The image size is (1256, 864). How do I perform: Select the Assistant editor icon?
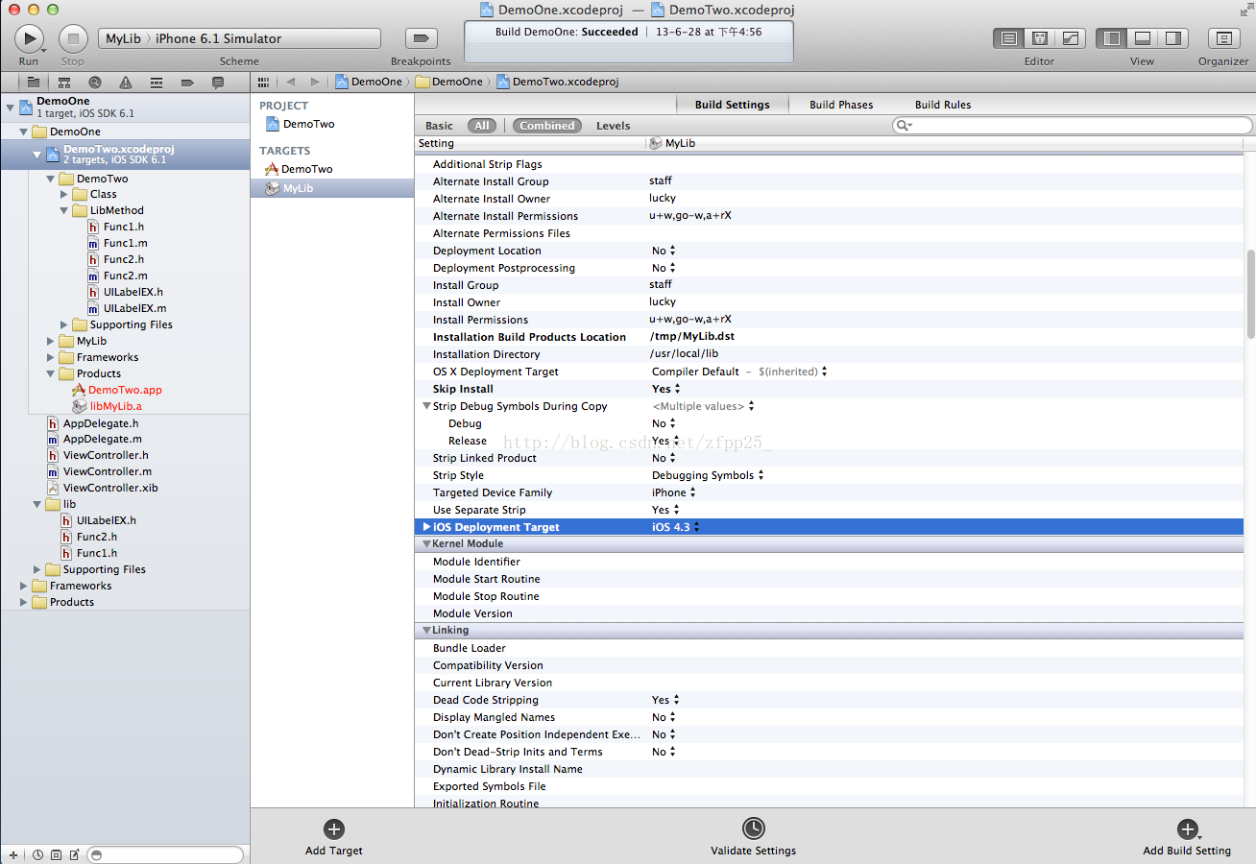click(x=1039, y=38)
